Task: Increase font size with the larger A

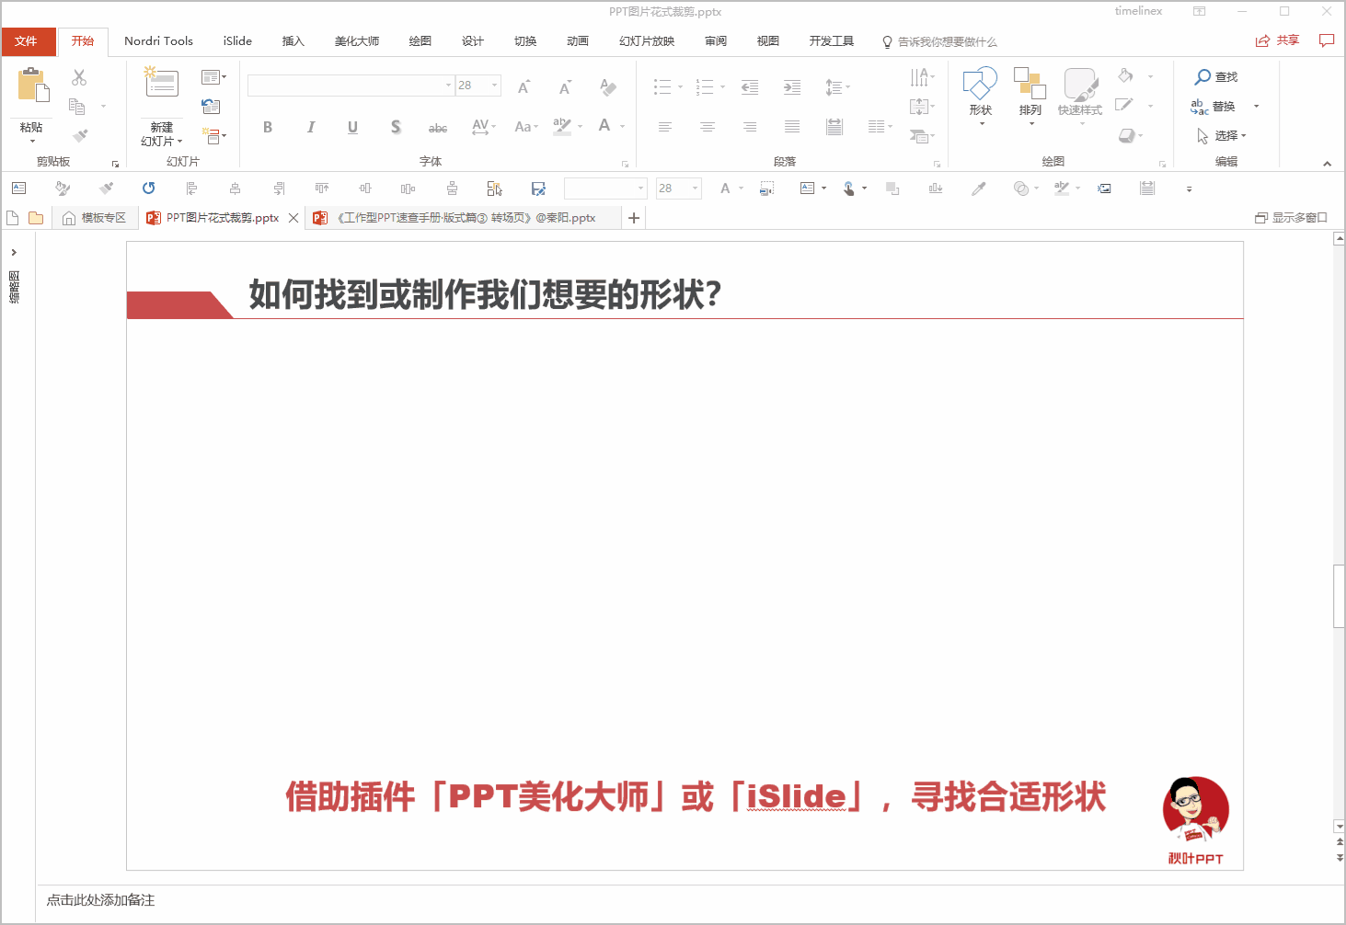Action: point(523,86)
